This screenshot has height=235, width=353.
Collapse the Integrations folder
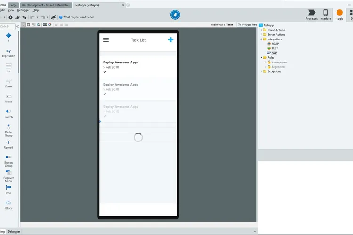(261, 39)
